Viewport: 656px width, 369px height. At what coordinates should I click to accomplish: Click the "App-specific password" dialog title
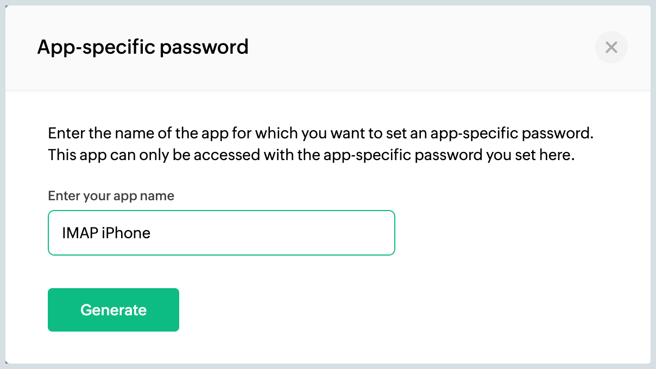pyautogui.click(x=142, y=47)
